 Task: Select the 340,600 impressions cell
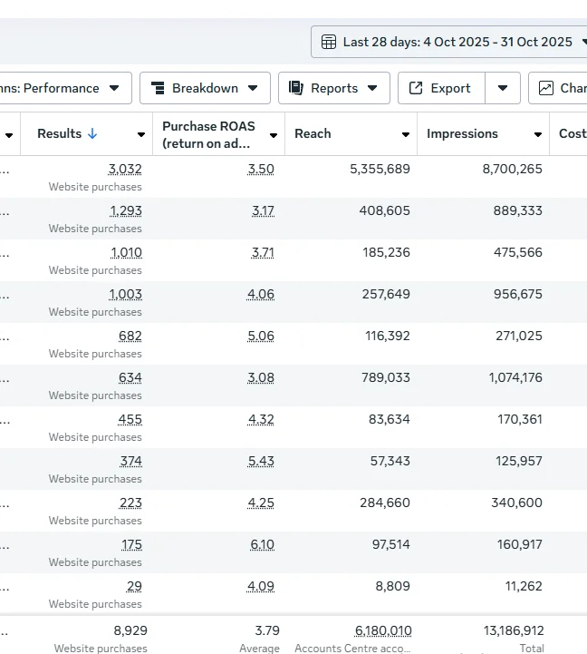click(x=516, y=503)
